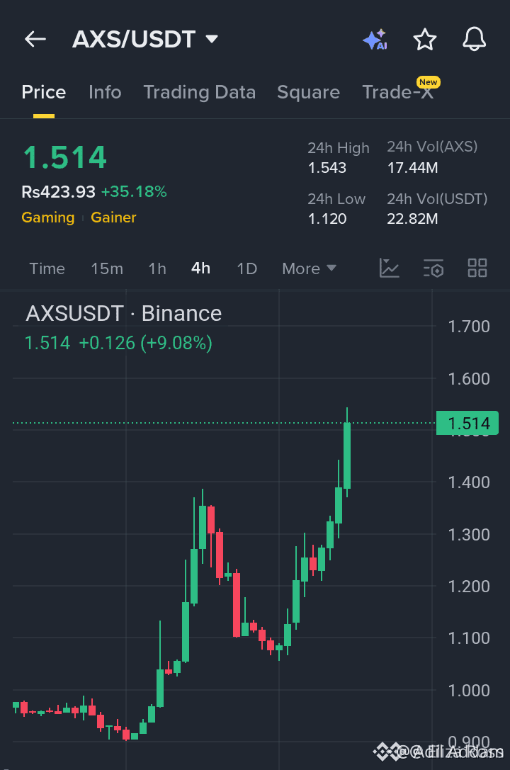510x770 pixels.
Task: Tap the +0.126 (+9.08%) chart change
Action: tap(145, 343)
